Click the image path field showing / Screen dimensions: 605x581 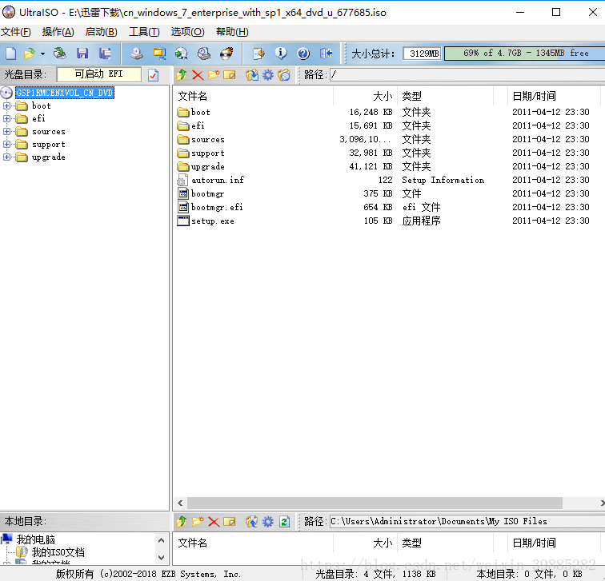click(467, 75)
